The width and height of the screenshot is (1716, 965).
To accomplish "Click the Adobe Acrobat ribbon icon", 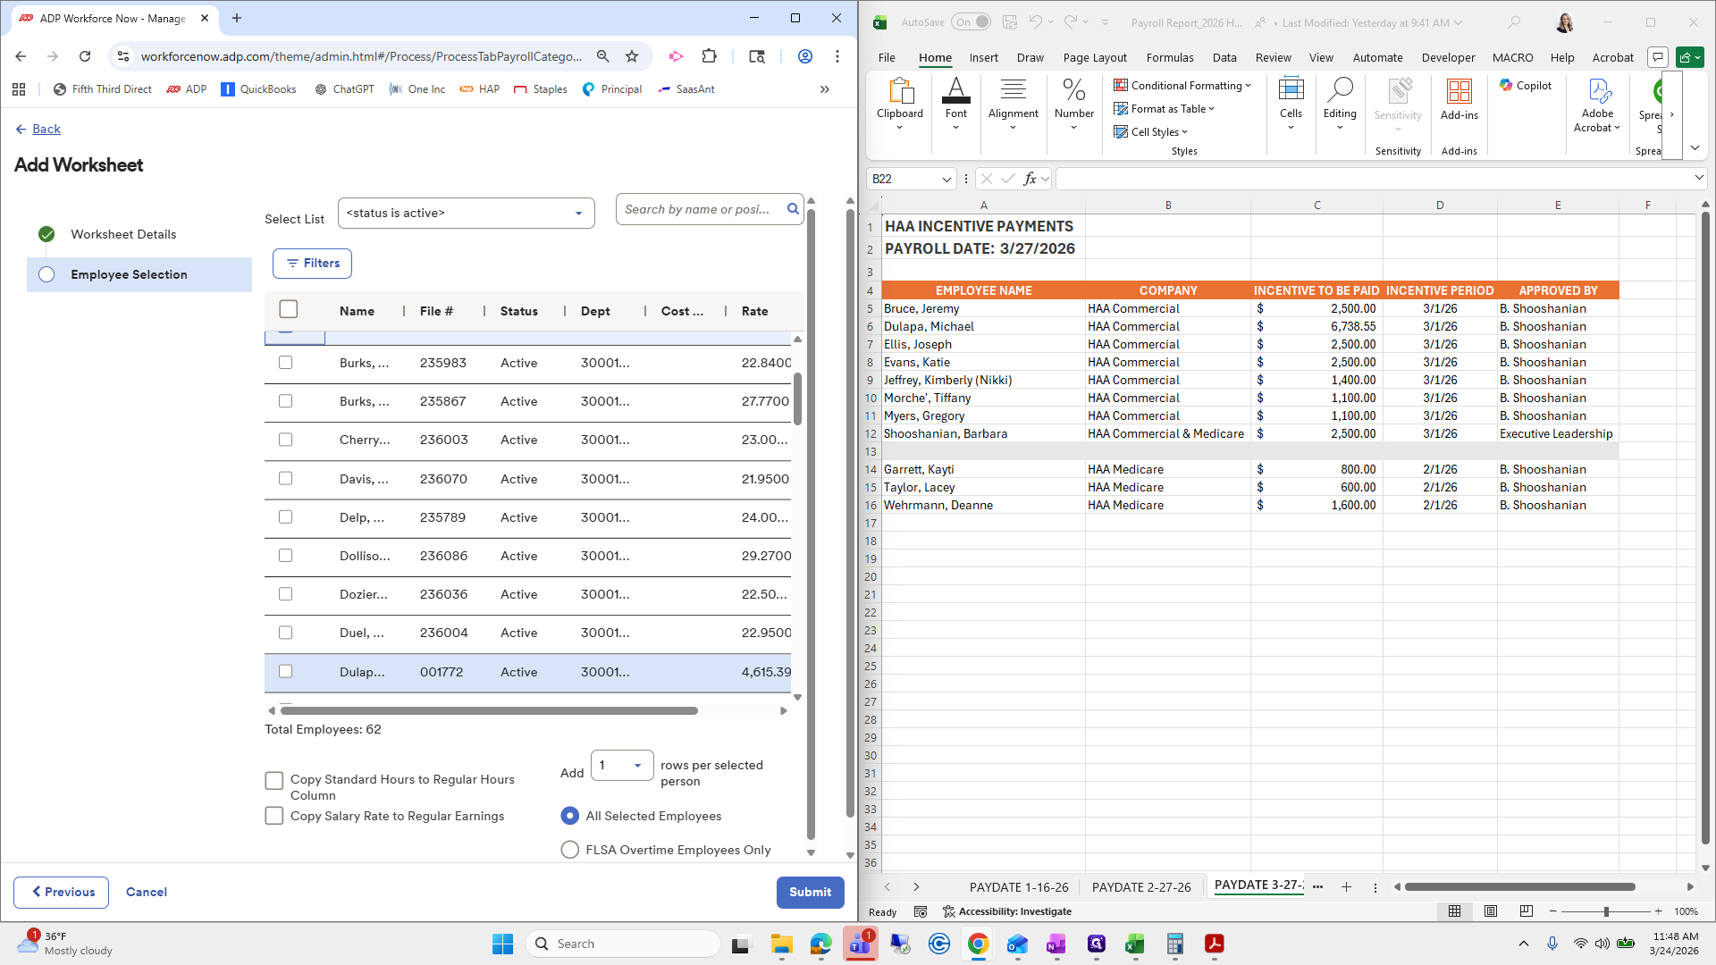I will 1598,91.
